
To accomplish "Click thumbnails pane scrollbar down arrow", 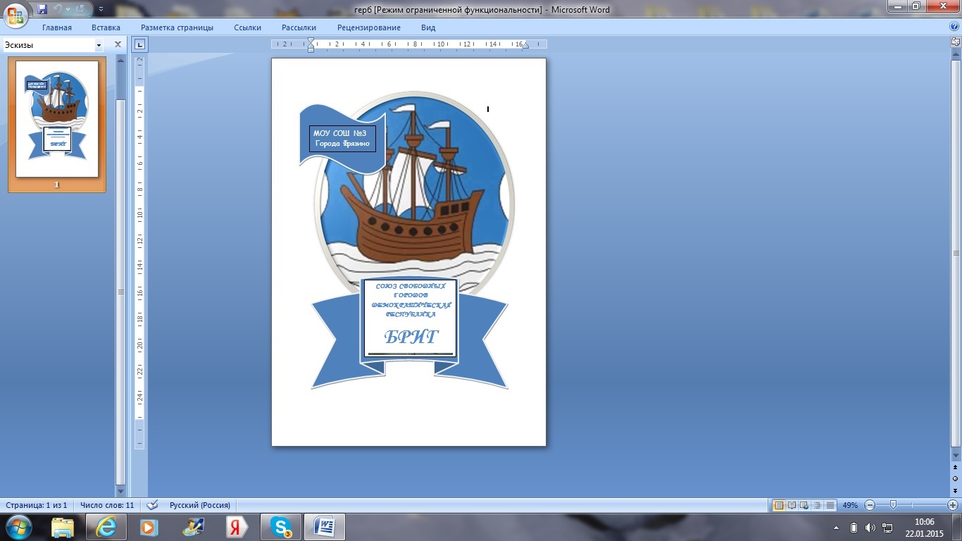I will coord(120,491).
